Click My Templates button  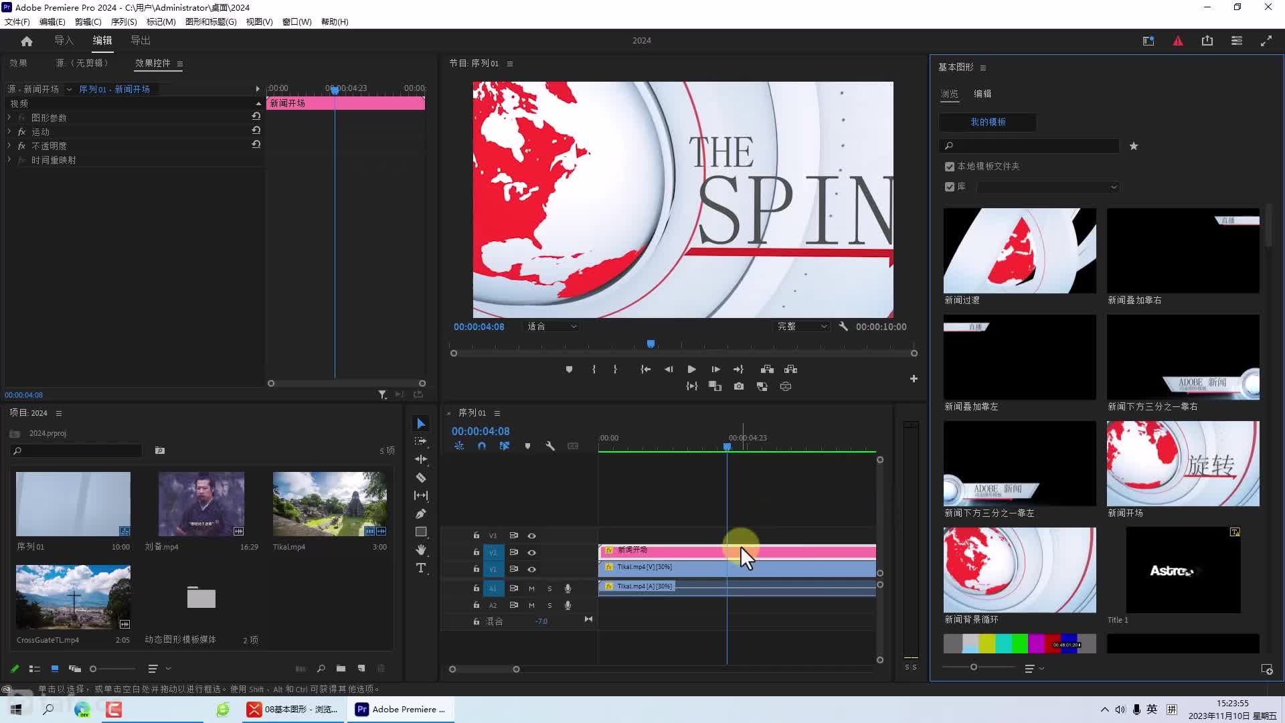(988, 122)
